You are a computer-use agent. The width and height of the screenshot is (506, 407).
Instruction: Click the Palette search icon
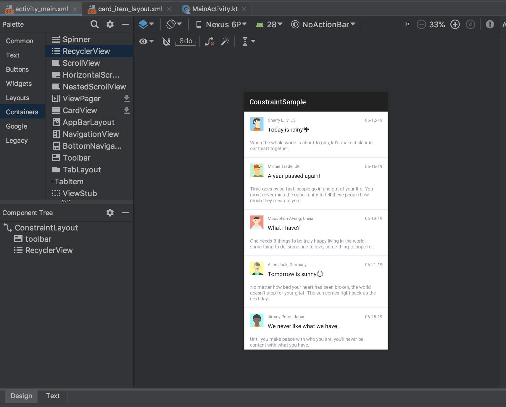coord(94,24)
